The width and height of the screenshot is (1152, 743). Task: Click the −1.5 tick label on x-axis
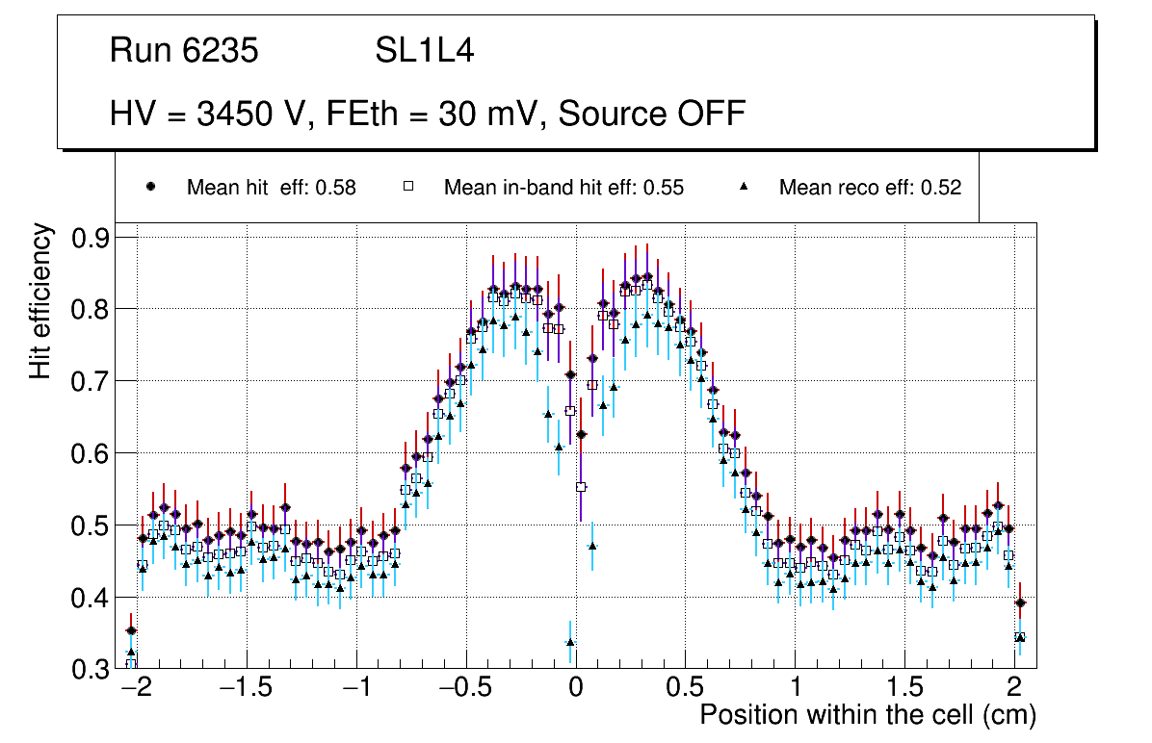tap(247, 690)
